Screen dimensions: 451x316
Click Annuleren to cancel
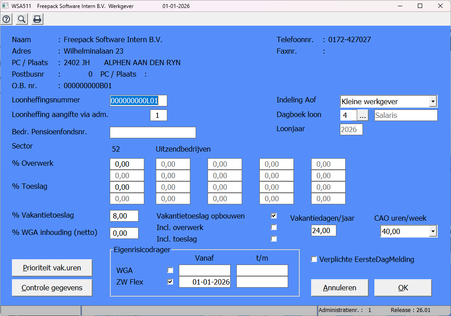point(339,288)
